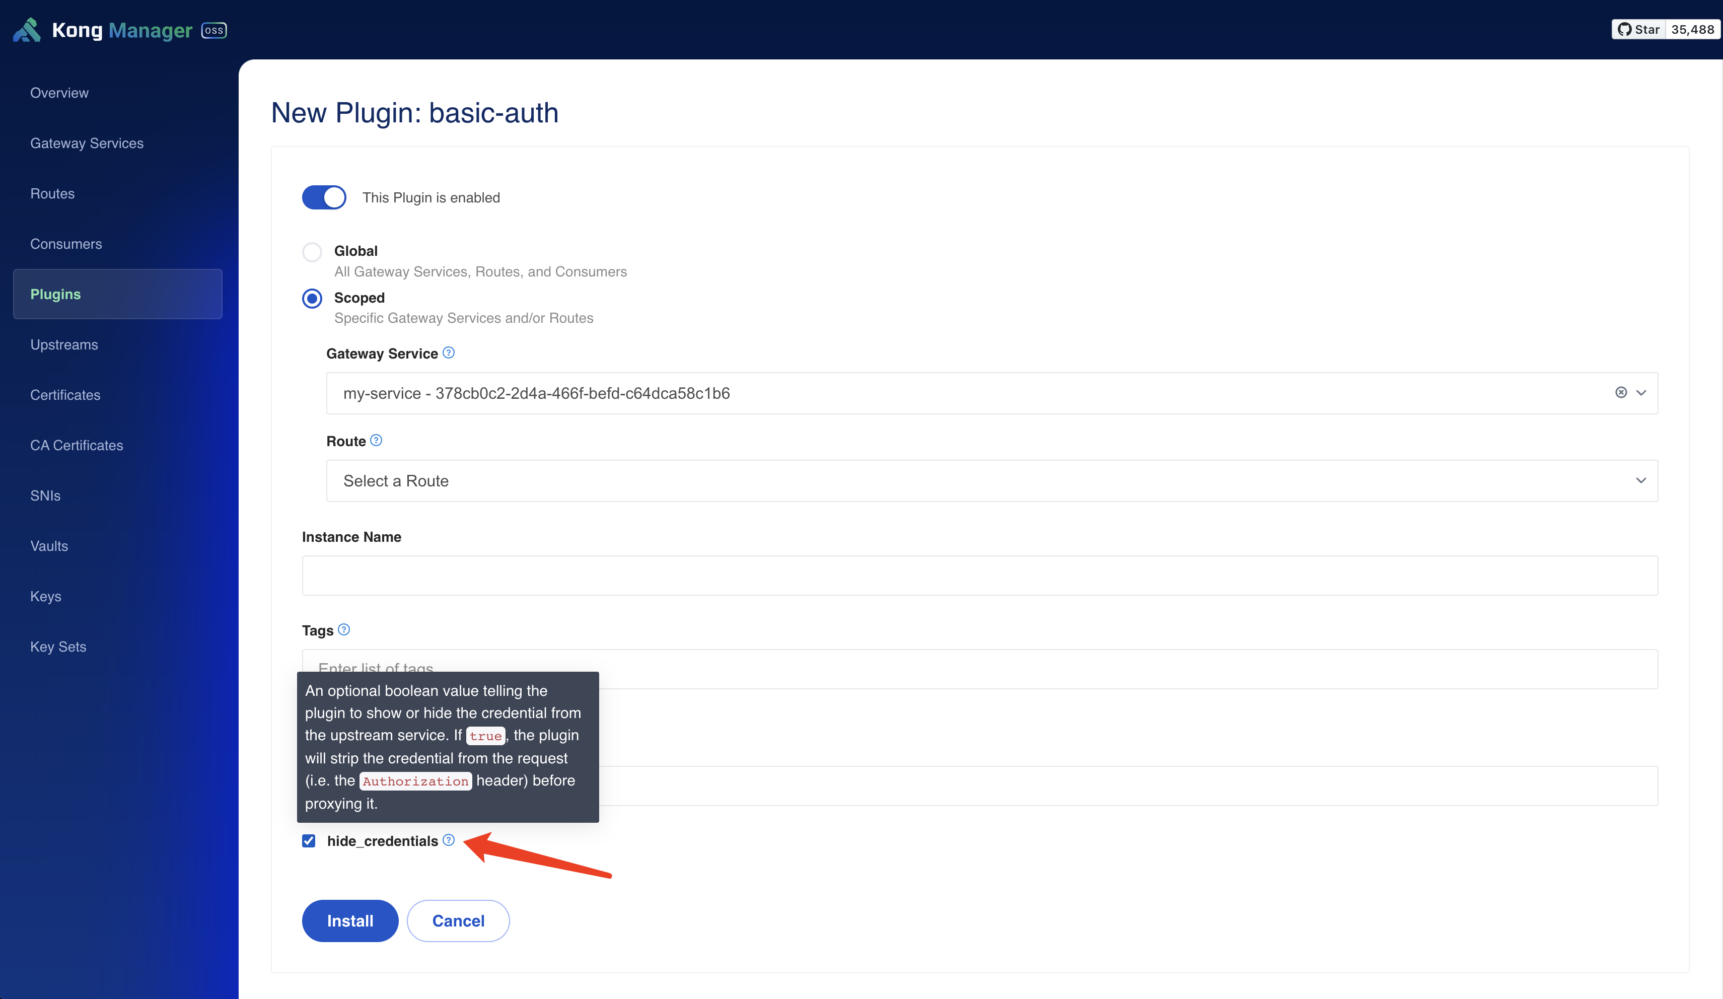Screen dimensions: 1723x999
Task: Select the Scoped radio button
Action: (312, 296)
